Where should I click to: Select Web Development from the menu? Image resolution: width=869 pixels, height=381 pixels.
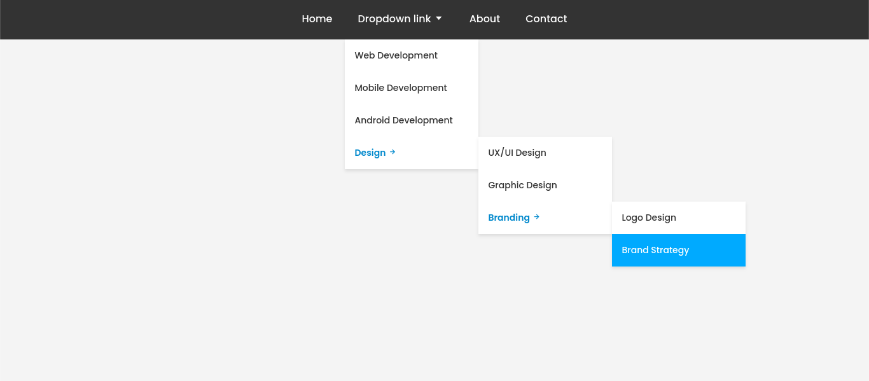[x=396, y=55]
